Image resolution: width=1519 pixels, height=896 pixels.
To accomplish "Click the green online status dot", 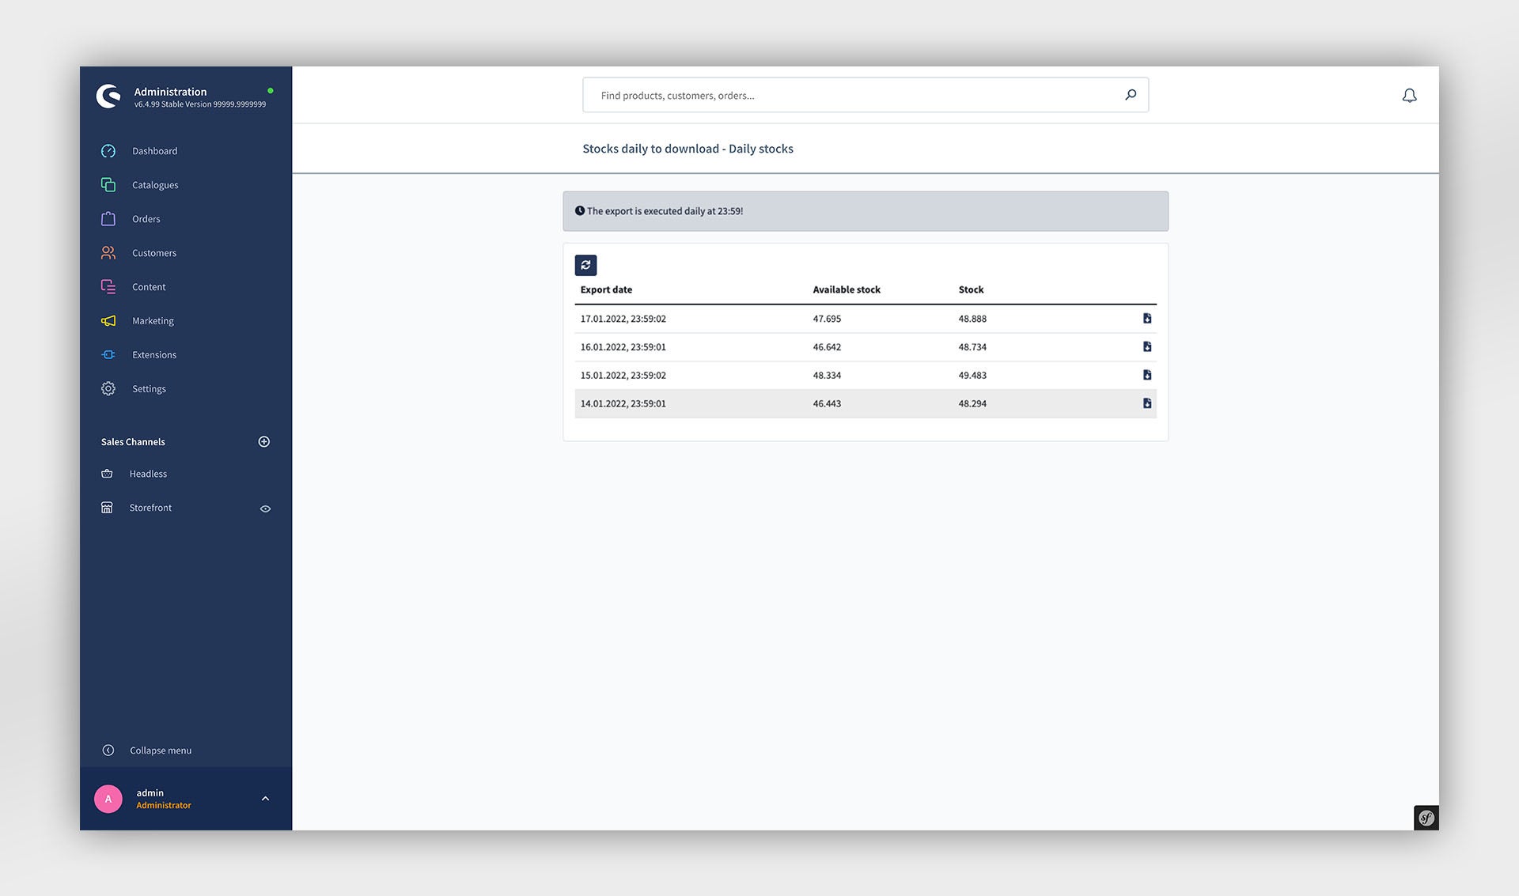I will pos(271,91).
